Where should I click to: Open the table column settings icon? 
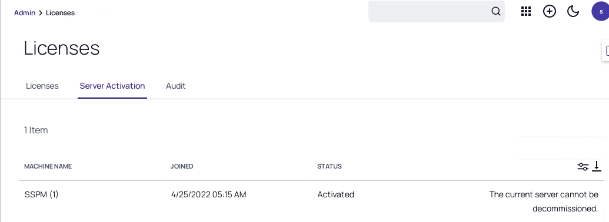point(583,167)
